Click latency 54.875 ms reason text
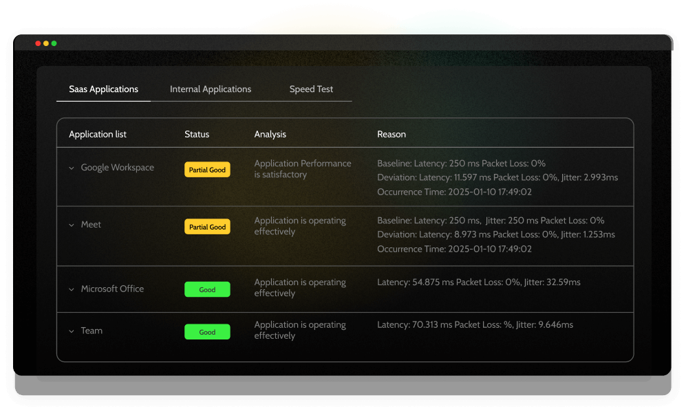Screen dimensions: 686x413 pos(479,282)
